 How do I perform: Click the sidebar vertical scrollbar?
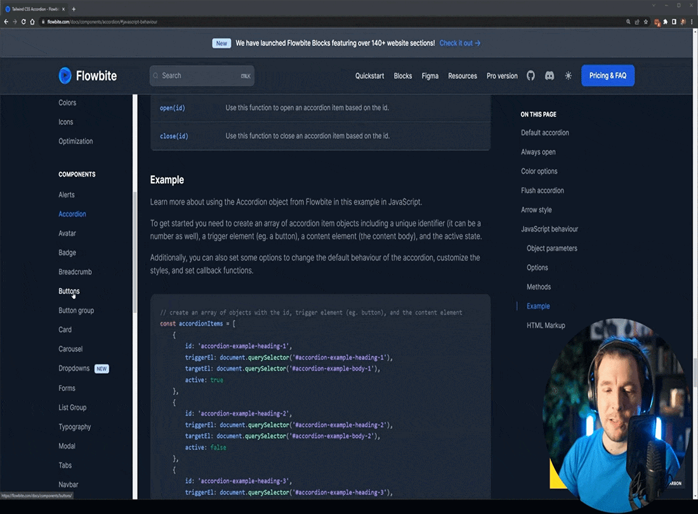tap(135, 254)
